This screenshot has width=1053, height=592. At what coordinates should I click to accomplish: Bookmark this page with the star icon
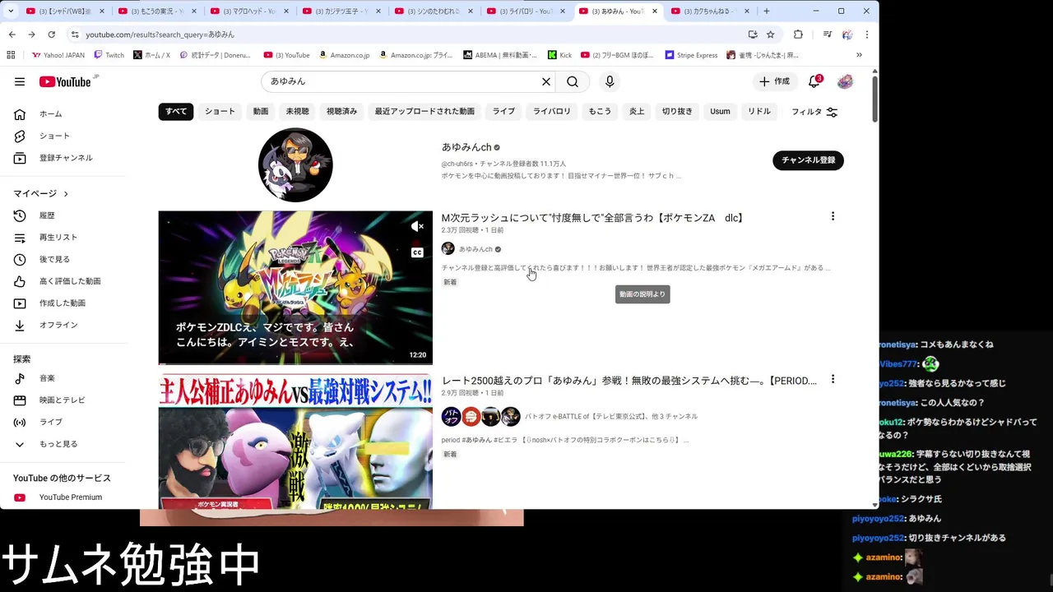click(771, 35)
